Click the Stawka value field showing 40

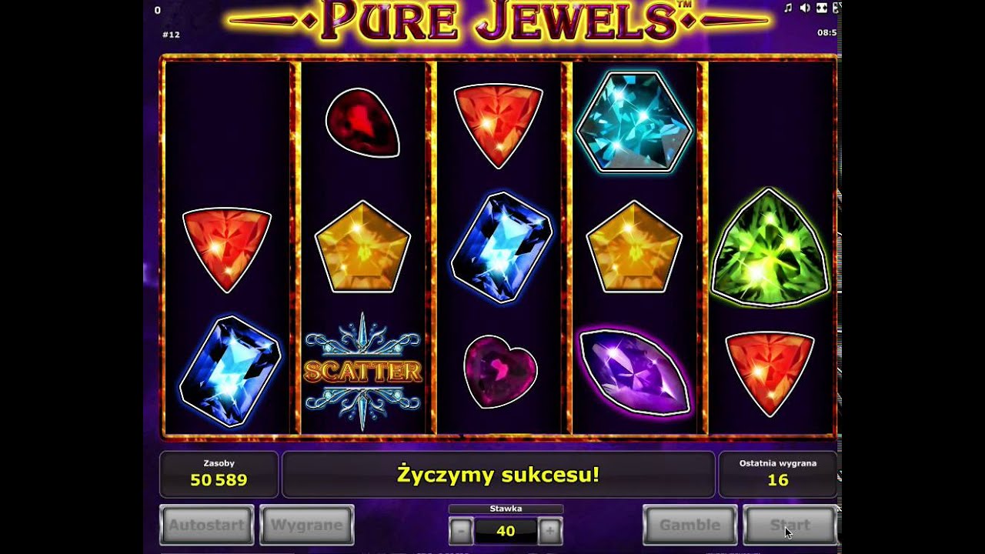click(506, 531)
